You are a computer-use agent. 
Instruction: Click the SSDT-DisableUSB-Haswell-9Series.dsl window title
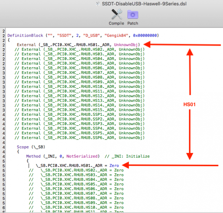tap(144, 4)
